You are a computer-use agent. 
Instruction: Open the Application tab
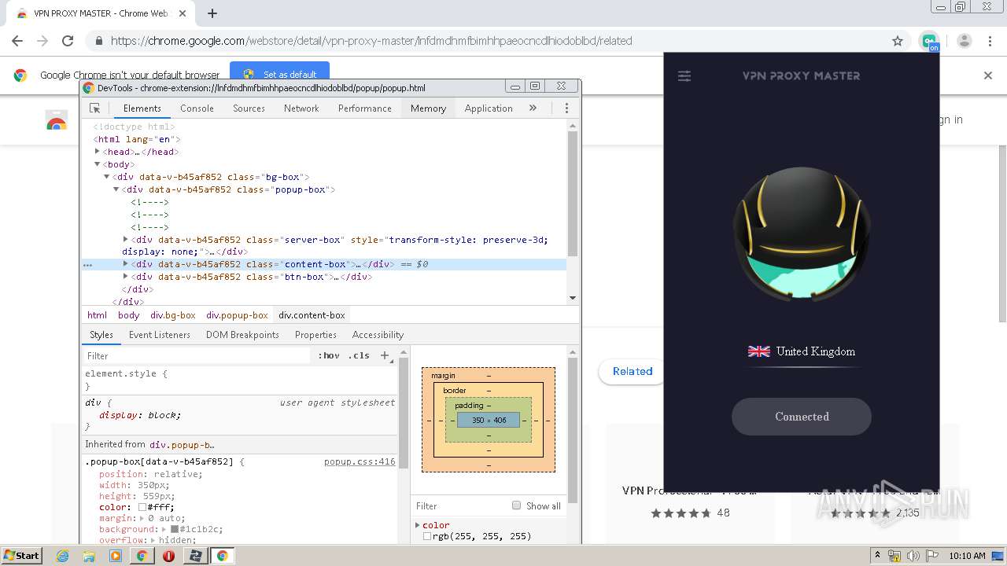(x=489, y=108)
